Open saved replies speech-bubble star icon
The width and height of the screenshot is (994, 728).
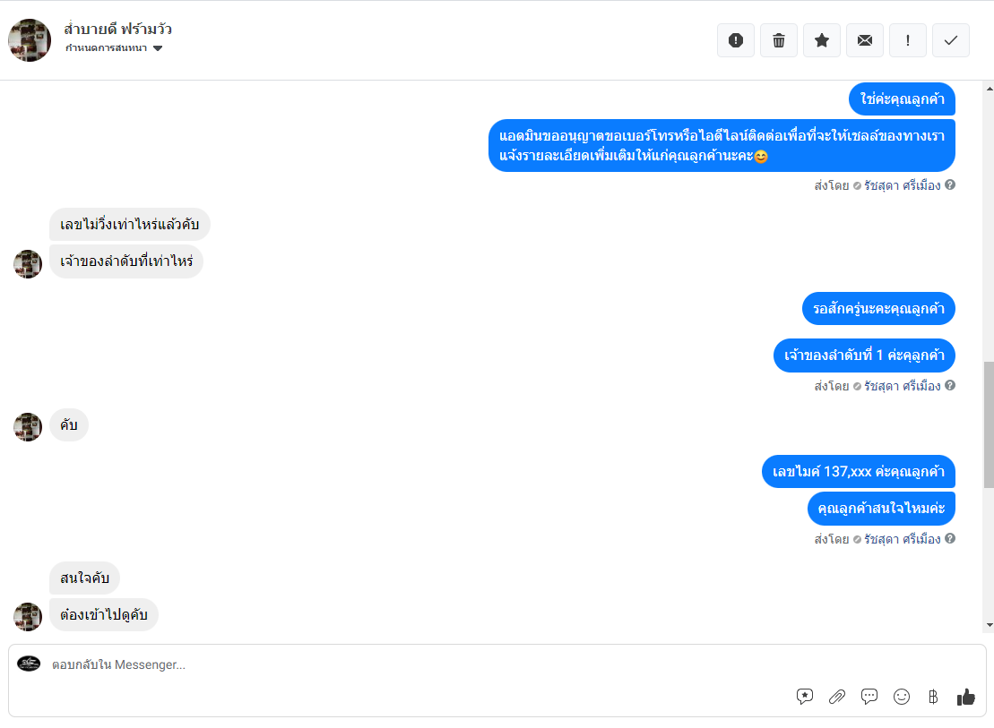[805, 697]
